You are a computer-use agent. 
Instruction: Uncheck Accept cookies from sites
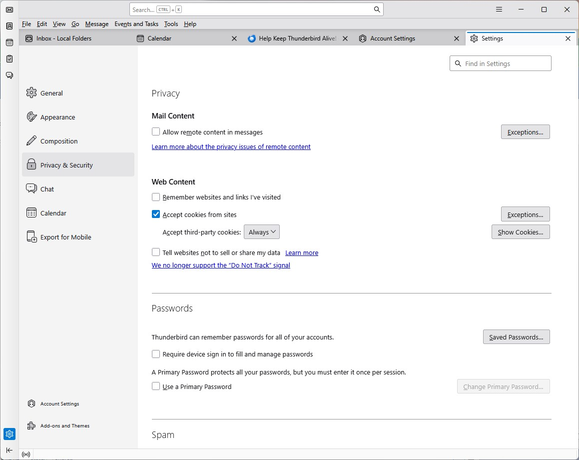coord(156,214)
